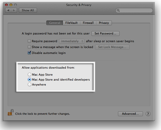The width and height of the screenshot is (161, 130).
Task: Click the 'after sleep or screen saver begins' text
Action: tap(110, 41)
